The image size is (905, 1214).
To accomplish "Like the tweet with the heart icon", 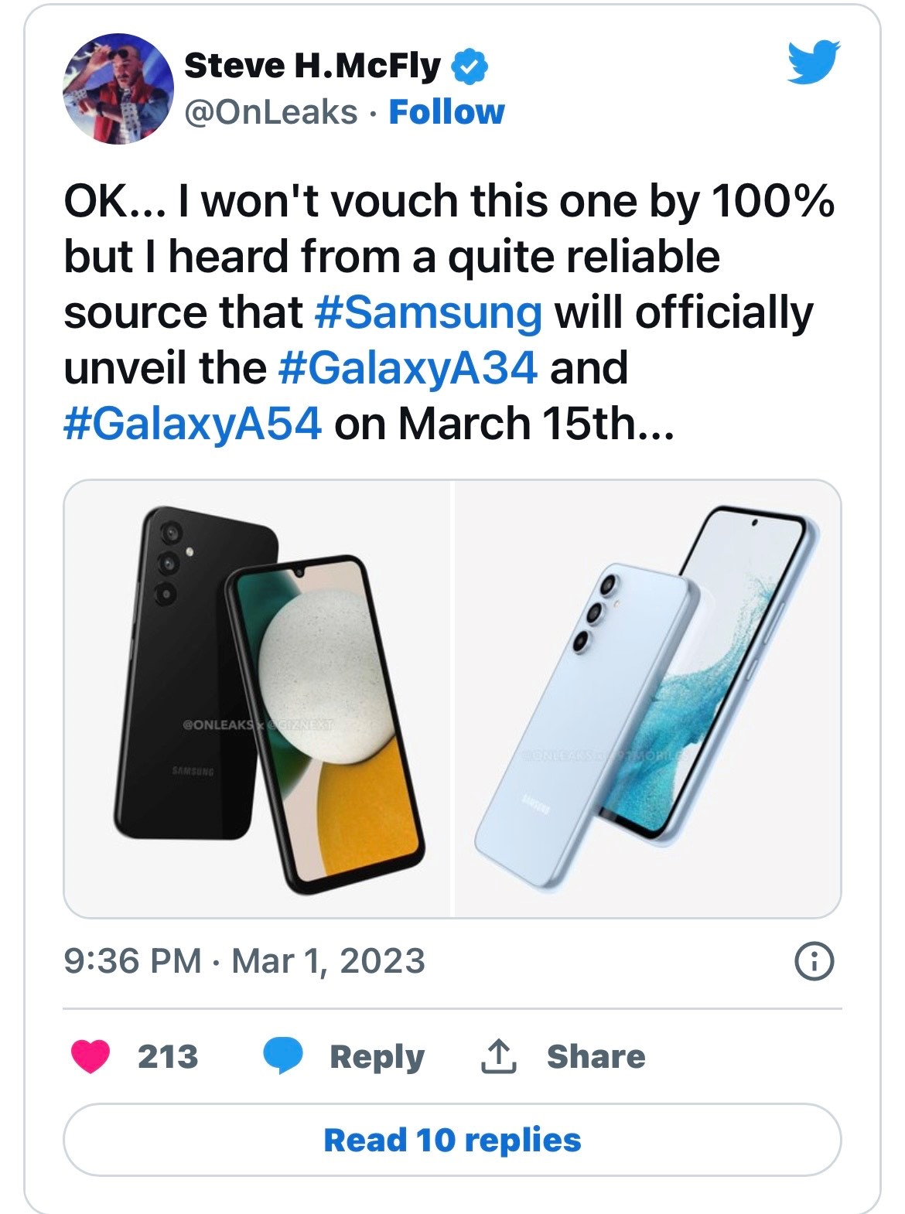I will tap(90, 1056).
